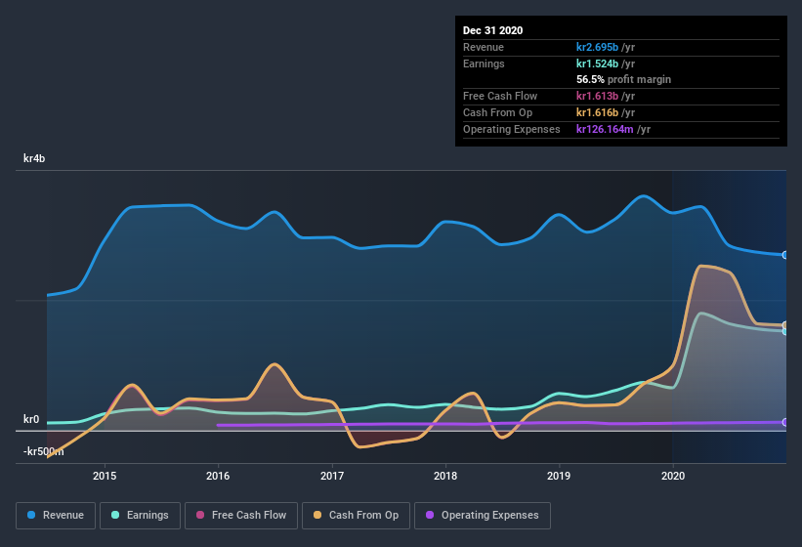Click the kr4b y-axis label
802x547 pixels.
[34, 158]
